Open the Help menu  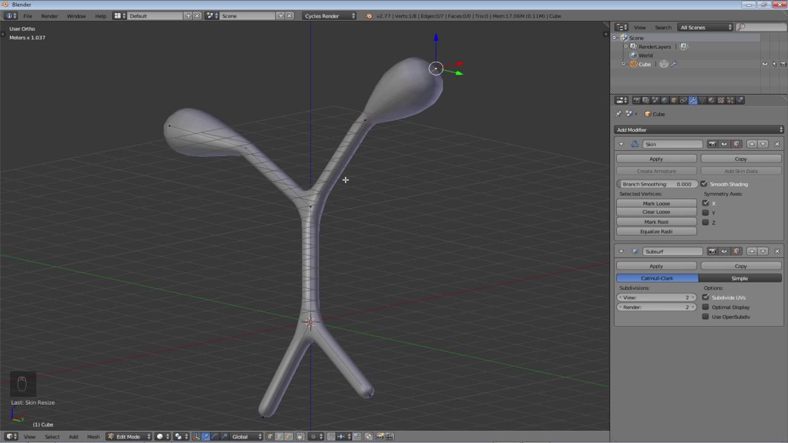100,16
